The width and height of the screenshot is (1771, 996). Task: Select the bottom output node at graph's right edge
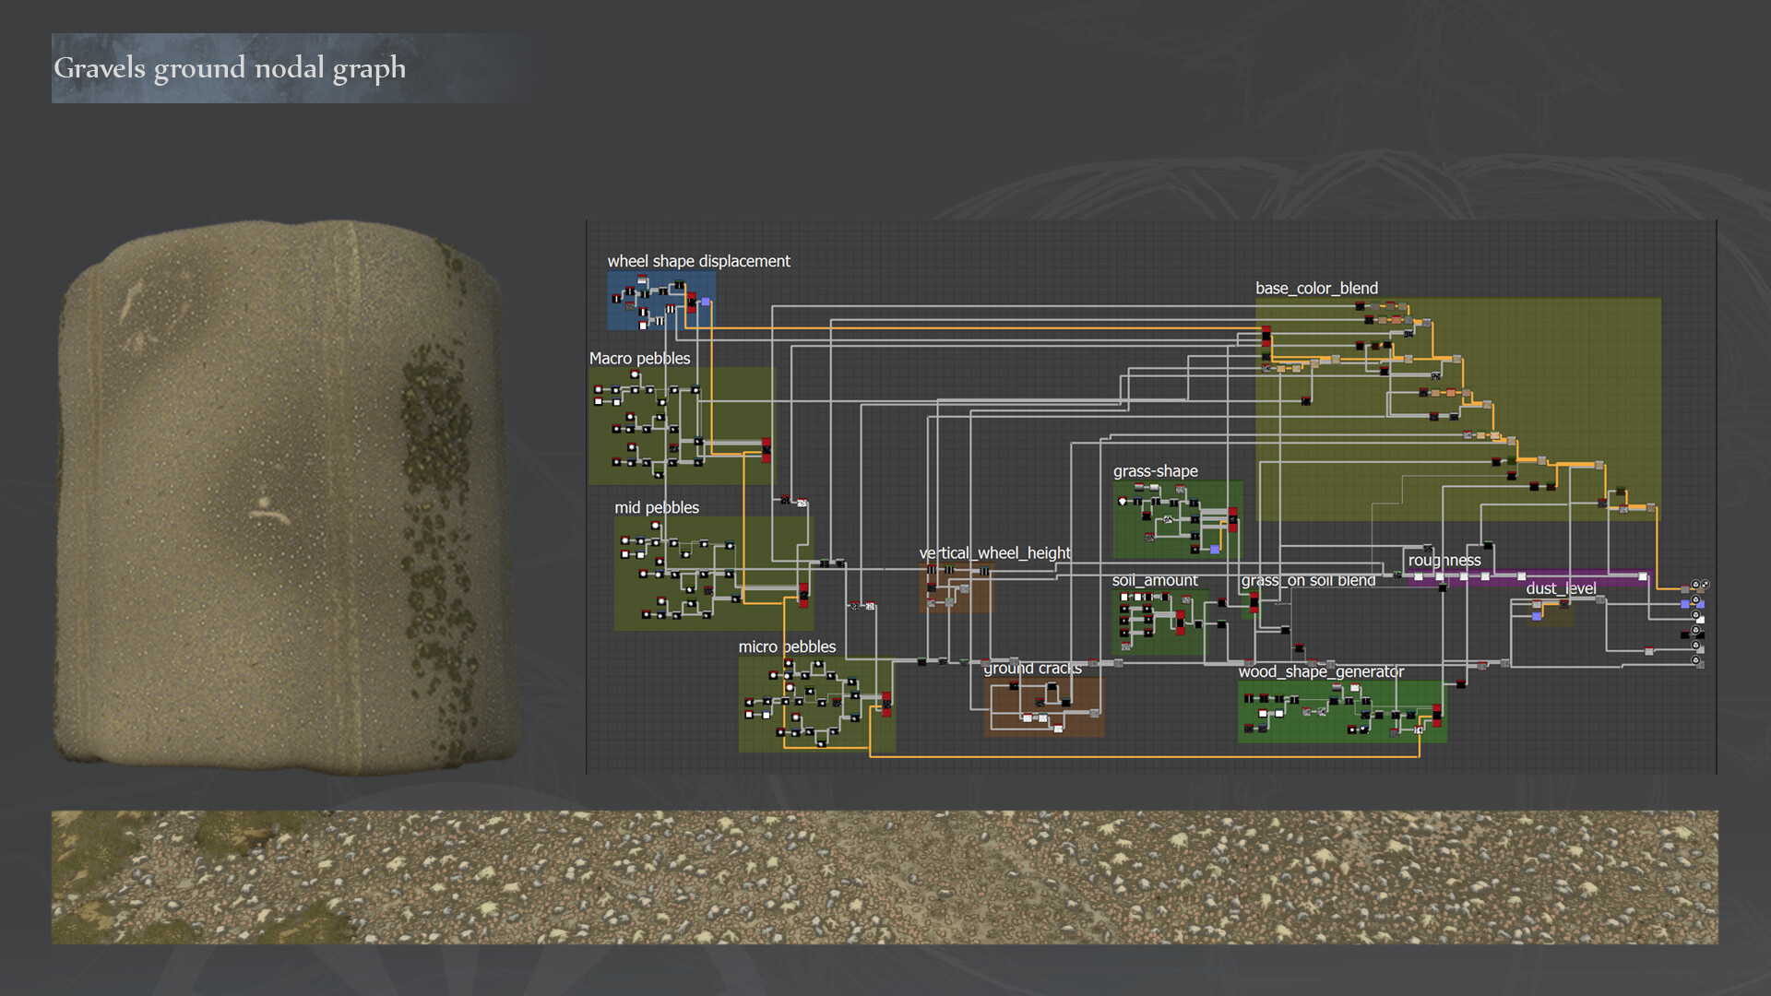click(x=1700, y=665)
